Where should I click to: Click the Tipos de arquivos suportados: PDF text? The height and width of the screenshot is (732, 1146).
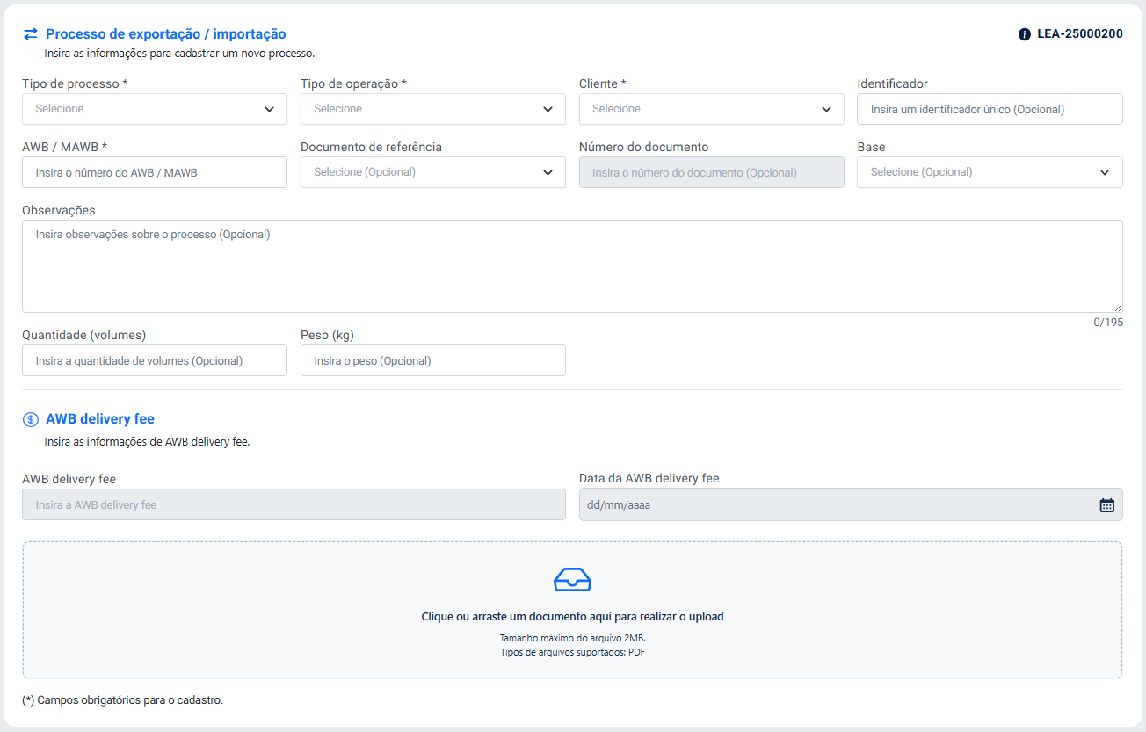(573, 652)
